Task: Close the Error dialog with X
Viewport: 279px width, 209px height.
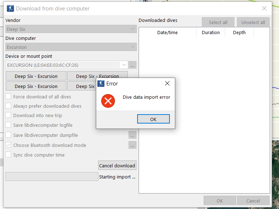Action: pyautogui.click(x=167, y=83)
